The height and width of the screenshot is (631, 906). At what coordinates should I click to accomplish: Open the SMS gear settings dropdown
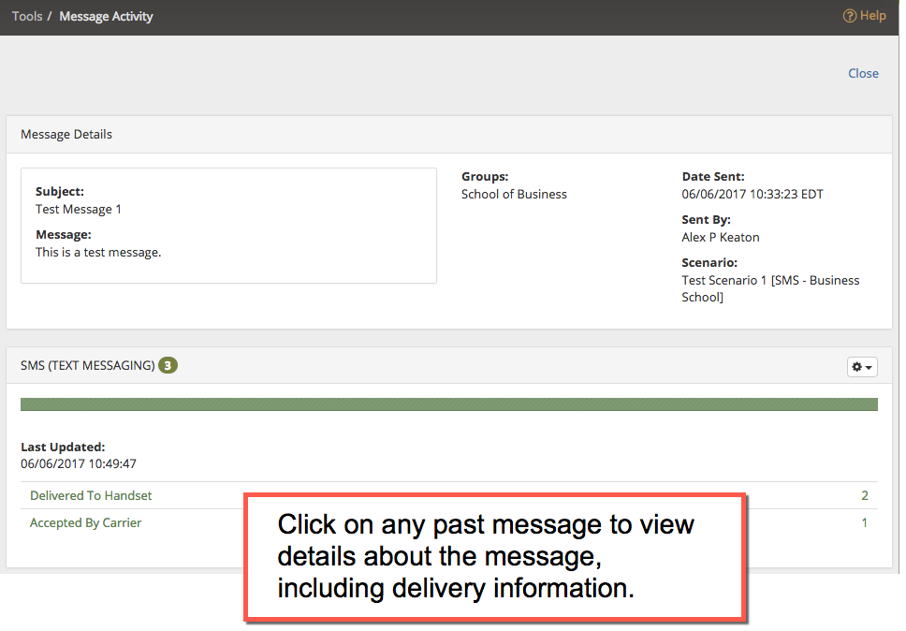point(862,367)
